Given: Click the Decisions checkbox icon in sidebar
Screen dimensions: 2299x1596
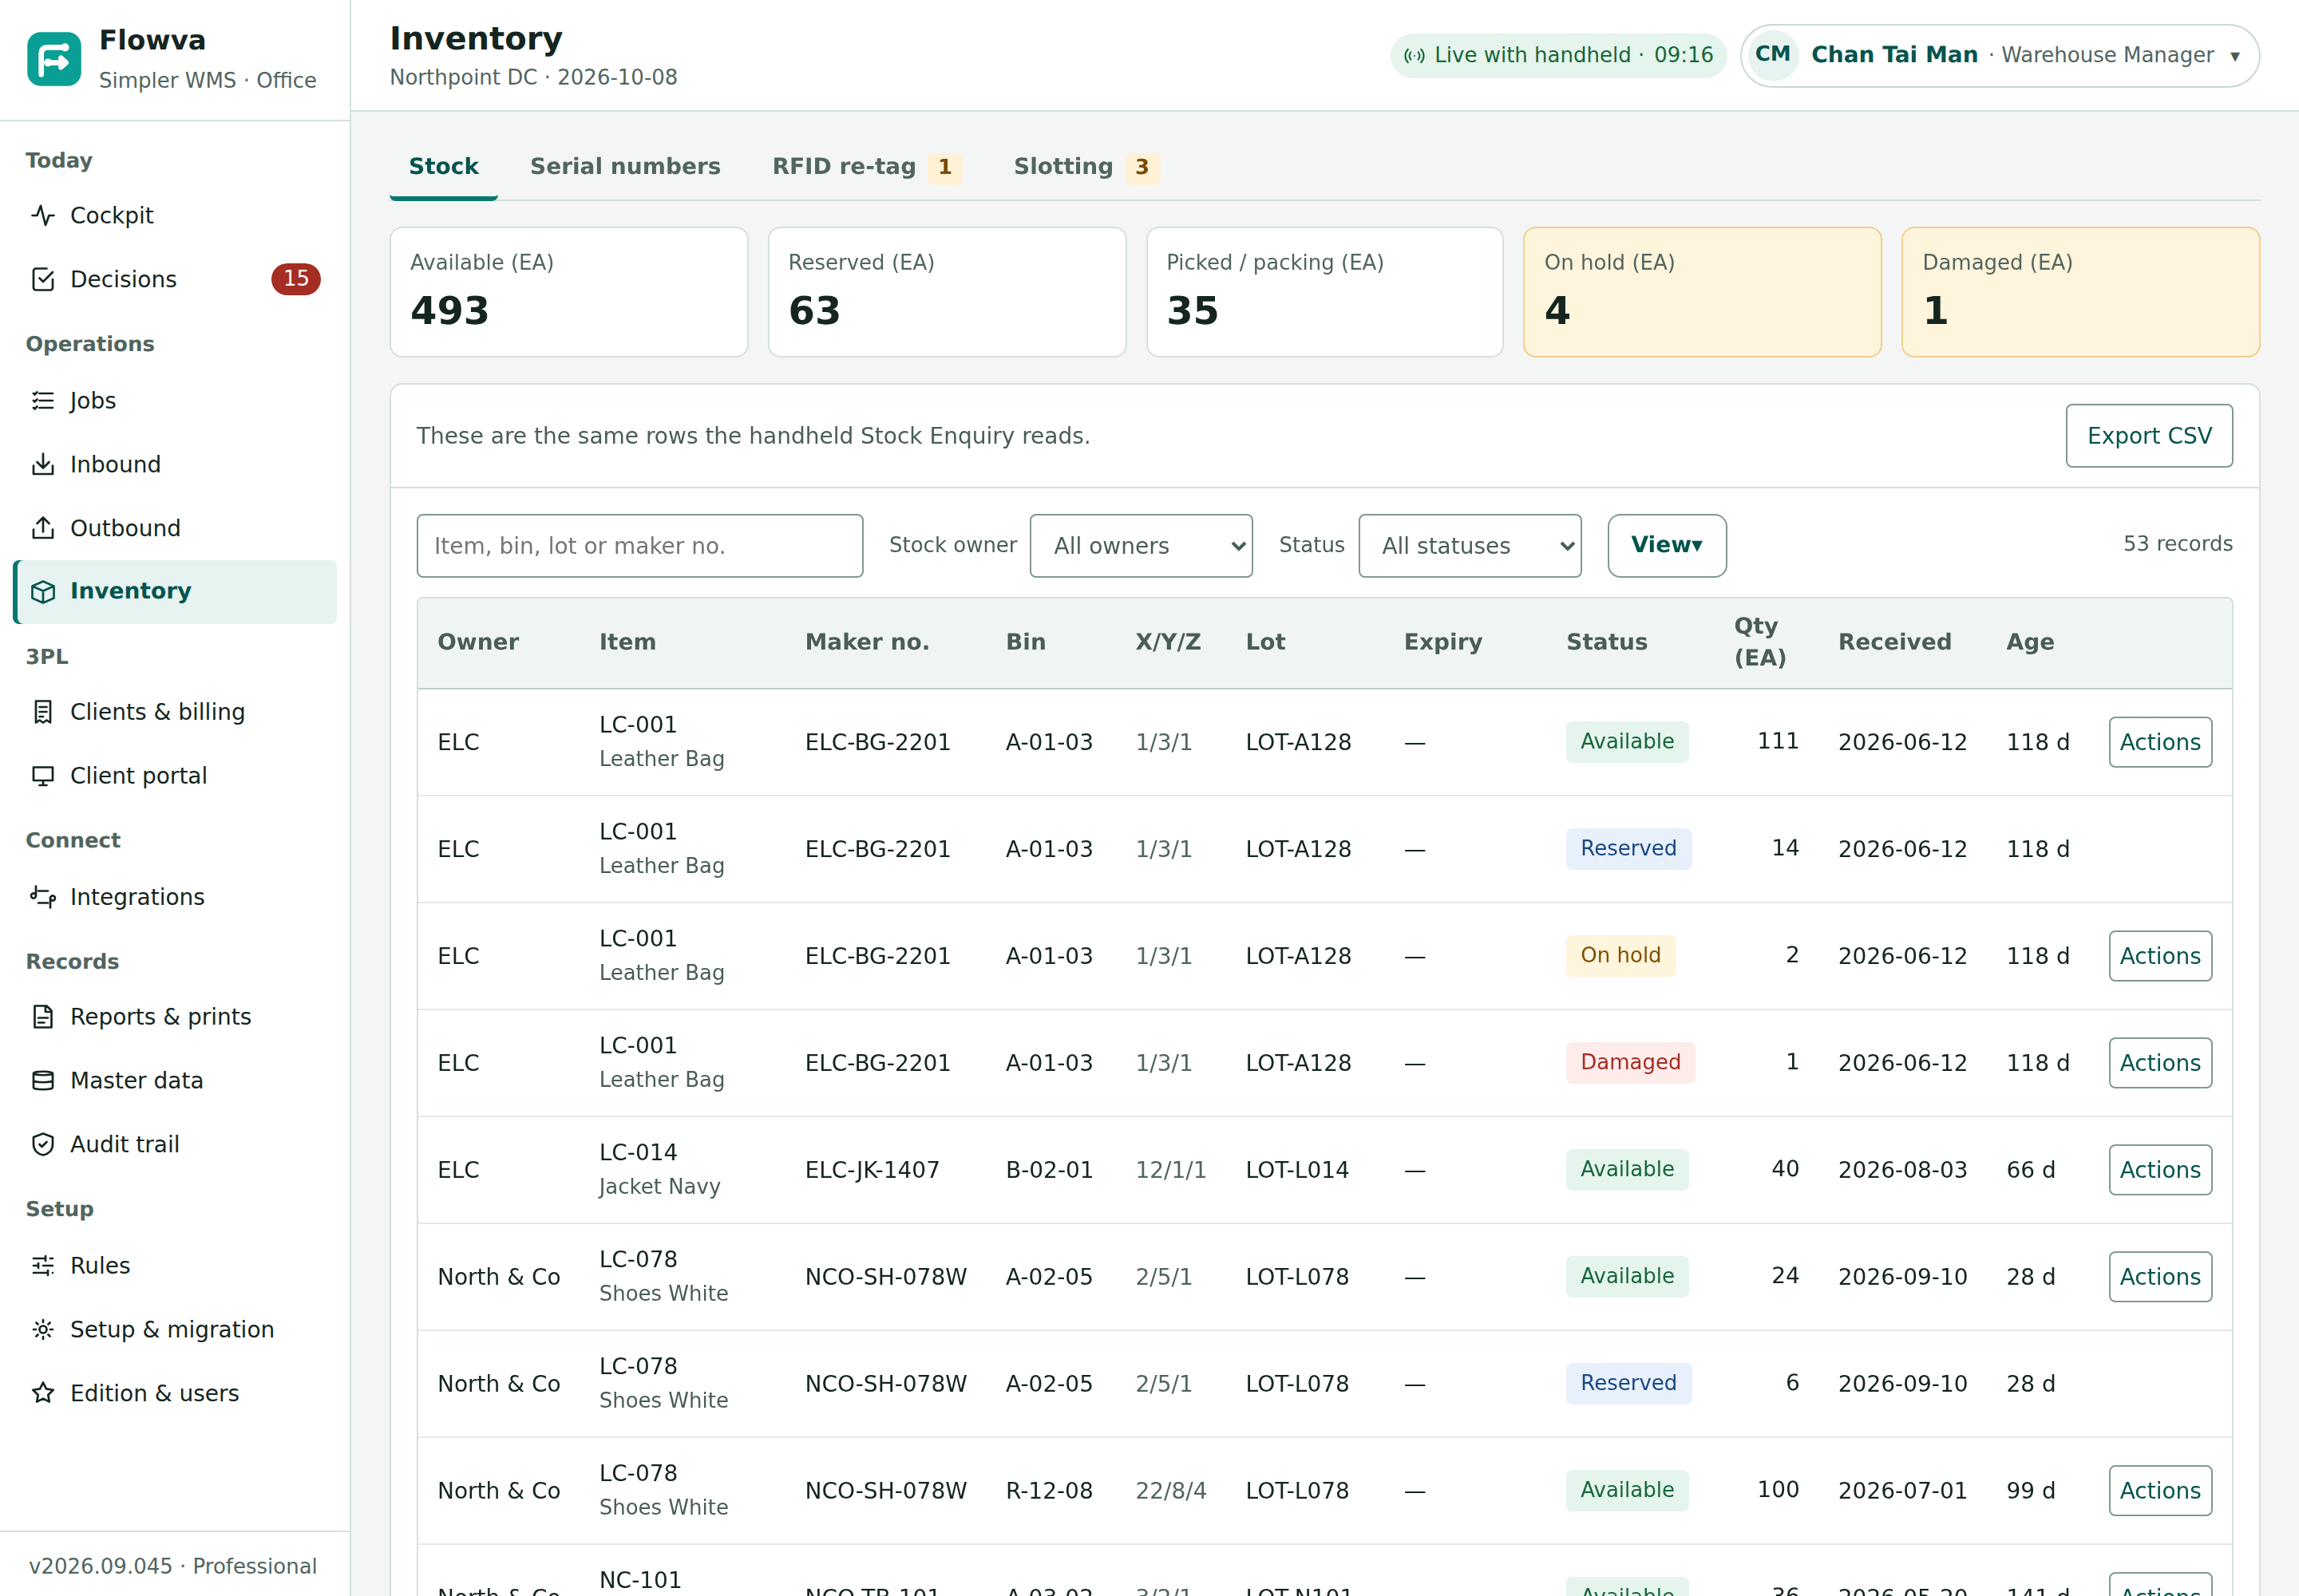Looking at the screenshot, I should [43, 279].
